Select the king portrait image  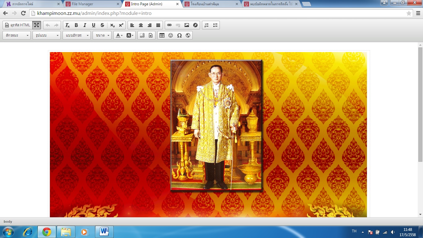[x=216, y=125]
